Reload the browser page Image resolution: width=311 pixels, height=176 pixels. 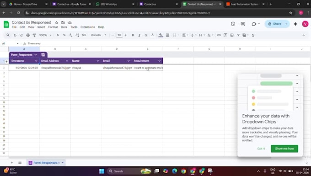click(18, 13)
